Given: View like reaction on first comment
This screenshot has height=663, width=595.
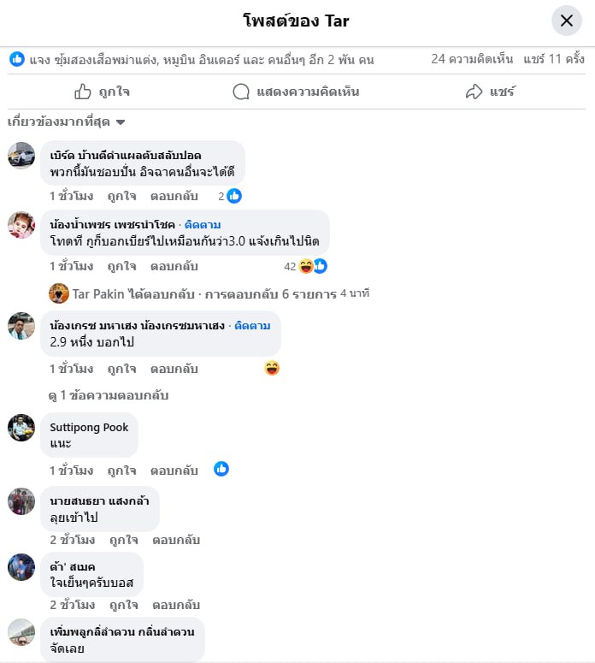Looking at the screenshot, I should coord(234,196).
